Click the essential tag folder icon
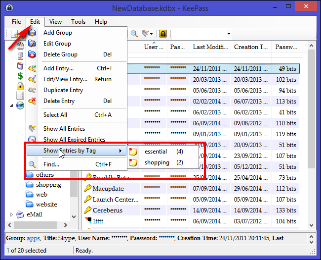This screenshot has width=321, height=260. [133, 152]
